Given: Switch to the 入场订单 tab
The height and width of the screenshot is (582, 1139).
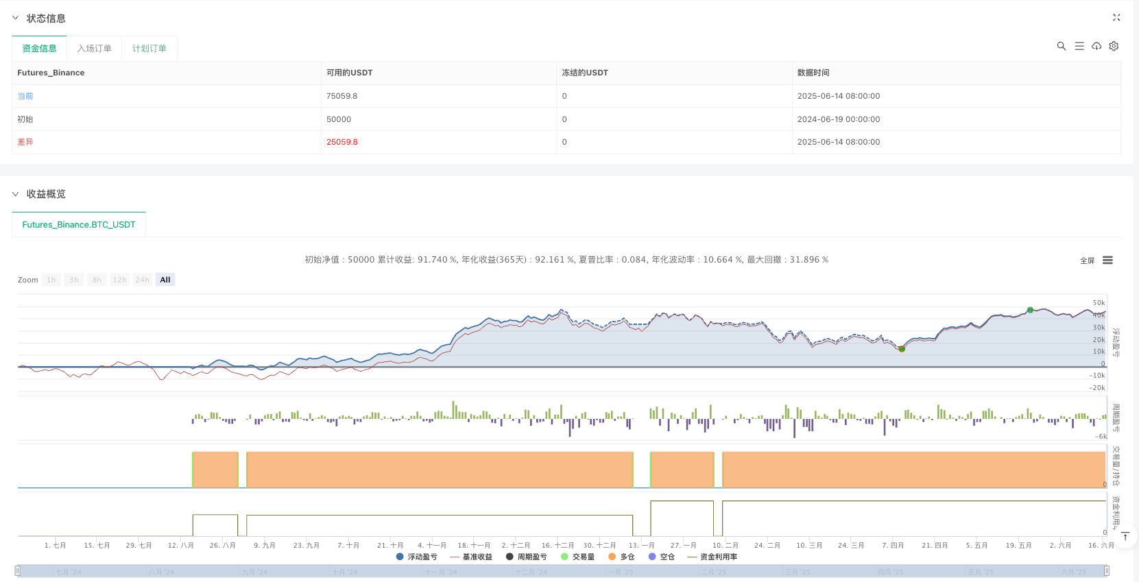Looking at the screenshot, I should click(94, 49).
